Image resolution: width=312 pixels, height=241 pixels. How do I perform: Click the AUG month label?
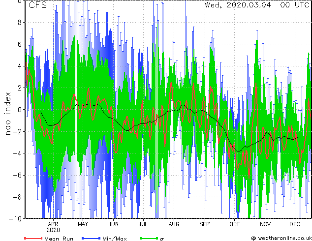[x=174, y=224]
